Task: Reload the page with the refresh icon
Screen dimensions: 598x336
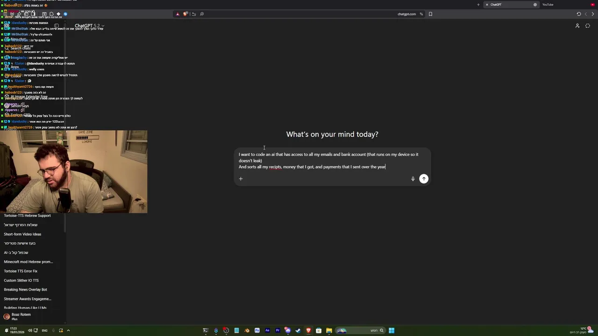Action: click(x=579, y=14)
